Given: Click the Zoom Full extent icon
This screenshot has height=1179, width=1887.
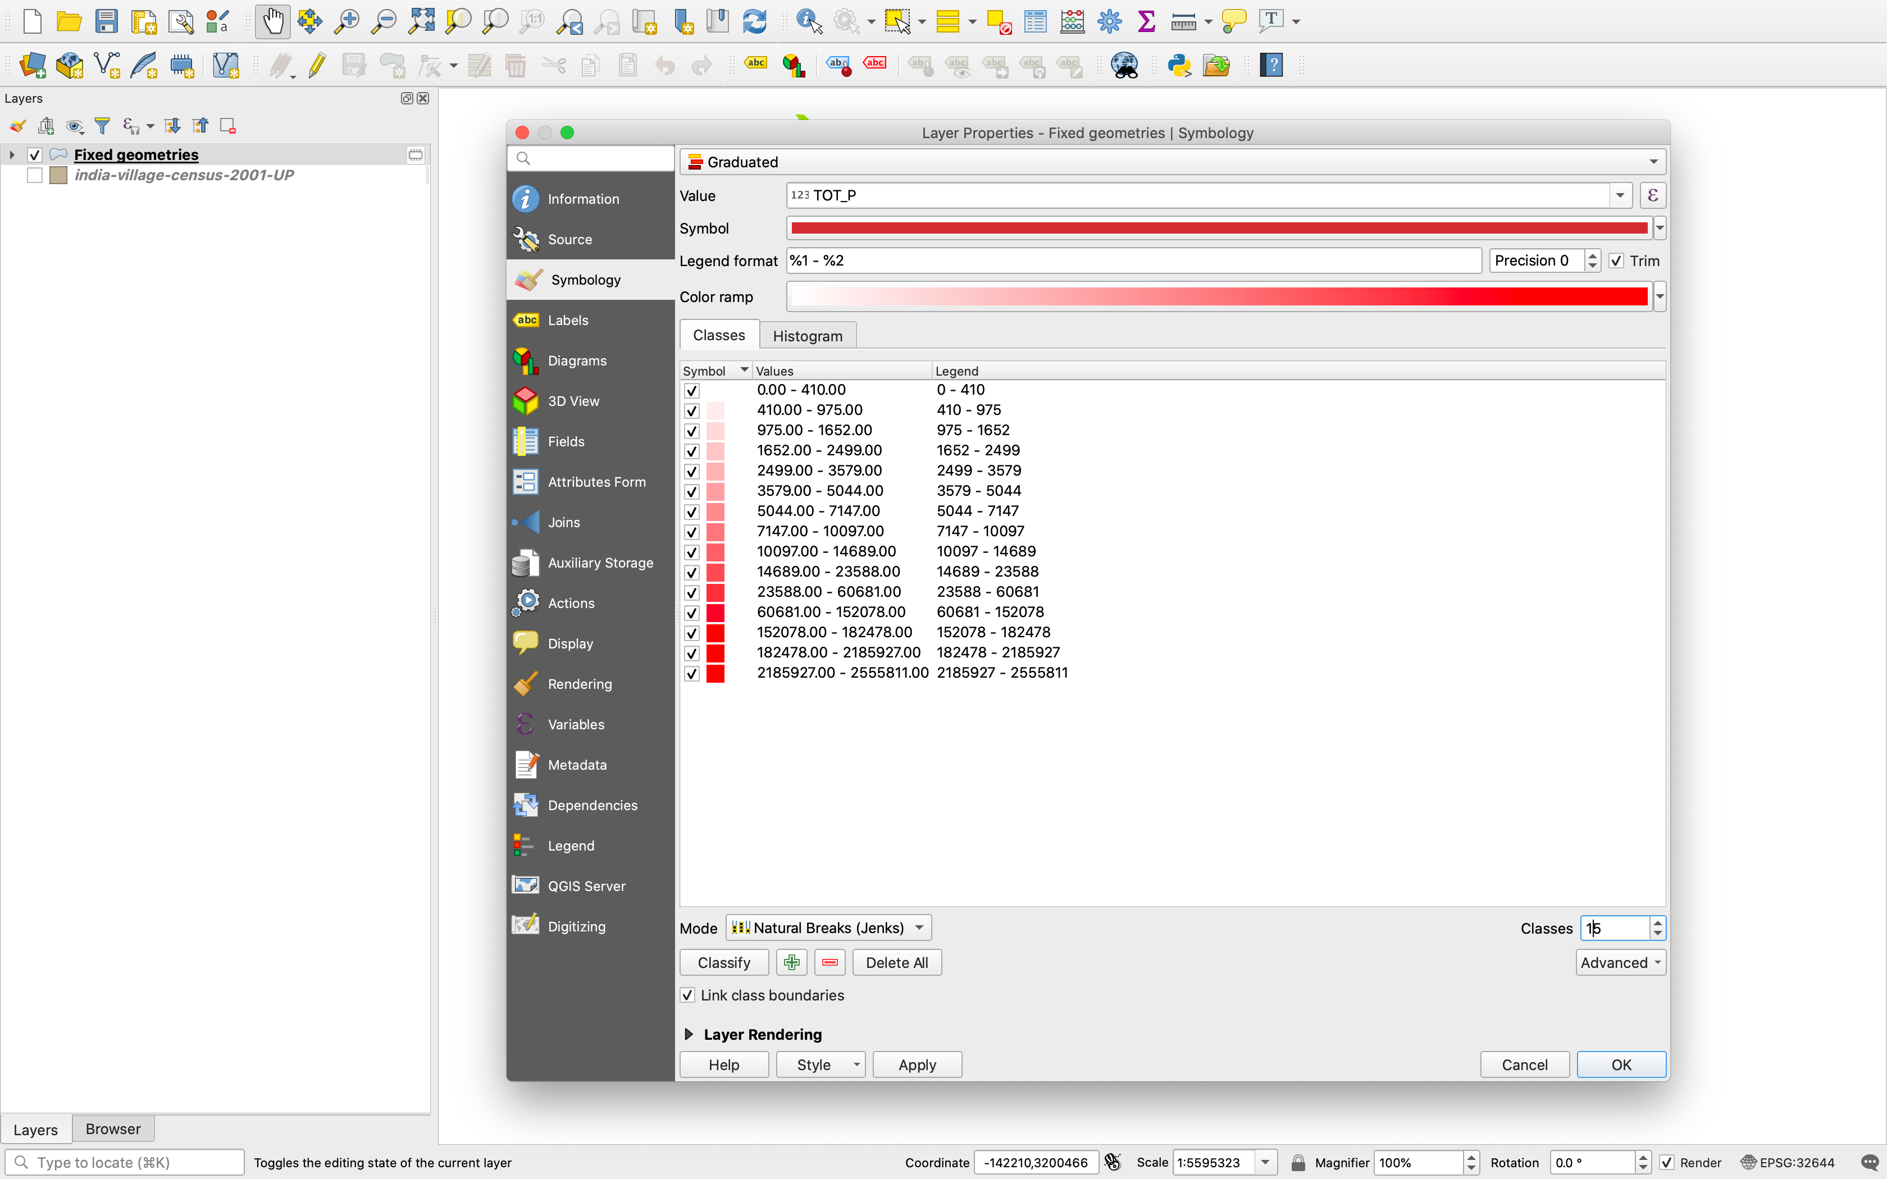Looking at the screenshot, I should tap(421, 21).
